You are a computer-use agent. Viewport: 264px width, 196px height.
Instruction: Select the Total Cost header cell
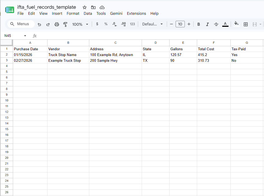click(x=214, y=49)
